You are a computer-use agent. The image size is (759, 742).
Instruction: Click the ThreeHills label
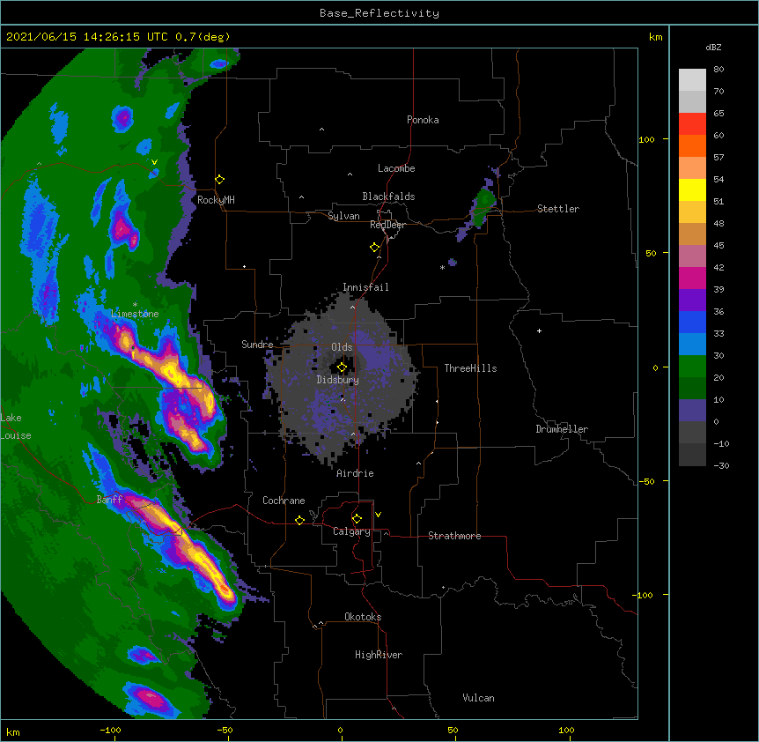[470, 368]
